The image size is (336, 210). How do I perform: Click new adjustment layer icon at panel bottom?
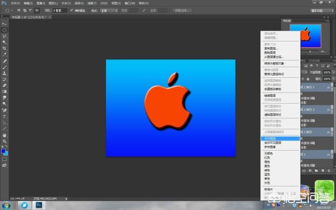tap(310, 171)
